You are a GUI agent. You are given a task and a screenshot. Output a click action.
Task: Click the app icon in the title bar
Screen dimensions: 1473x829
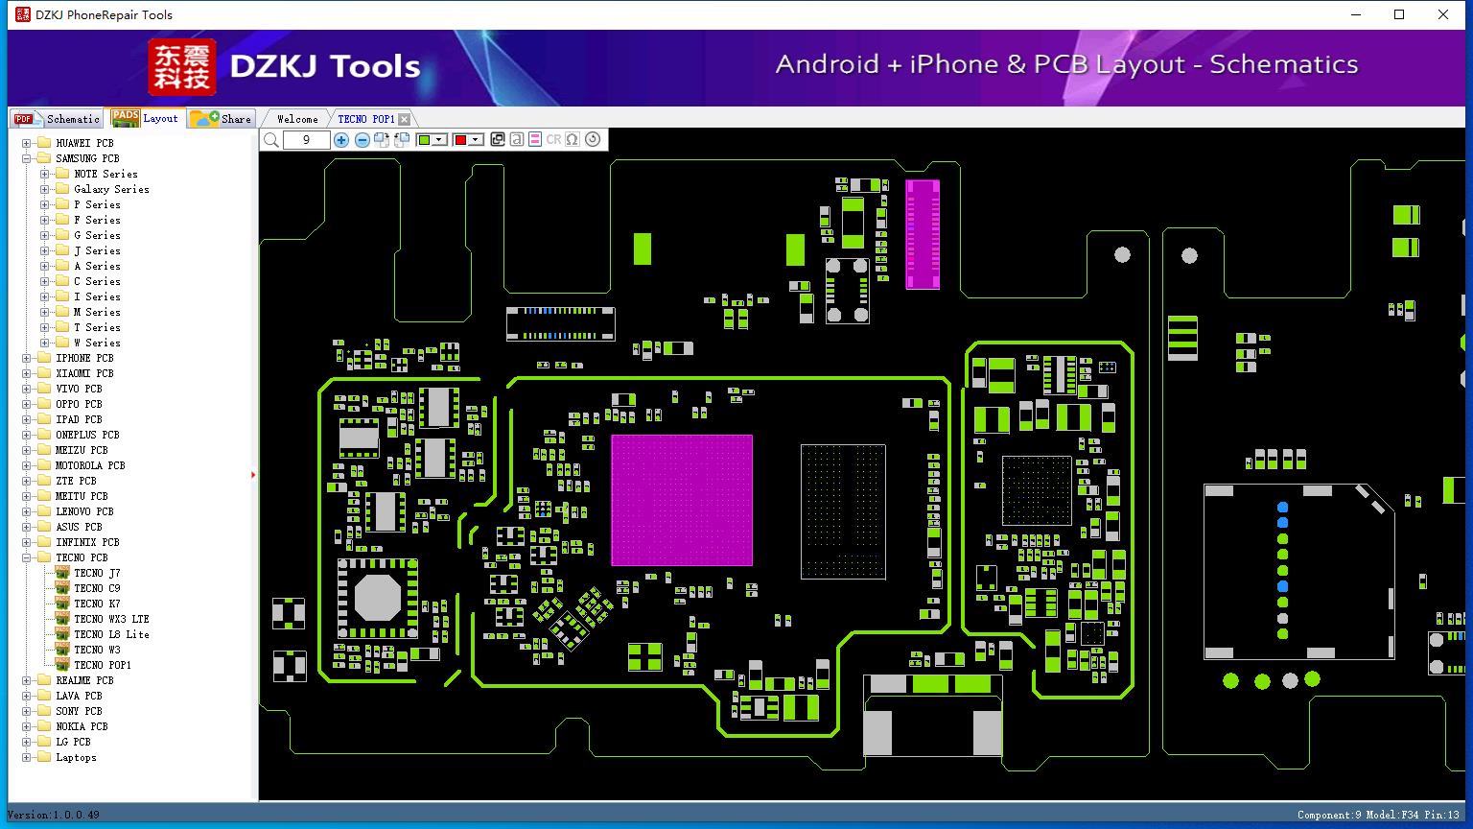(x=23, y=14)
